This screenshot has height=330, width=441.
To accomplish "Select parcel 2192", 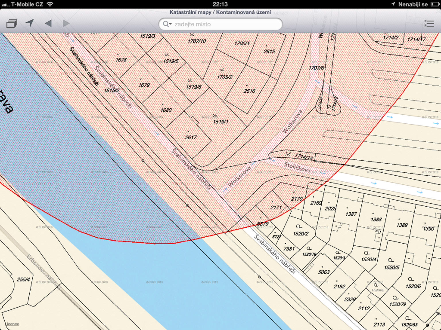I will click(339, 287).
